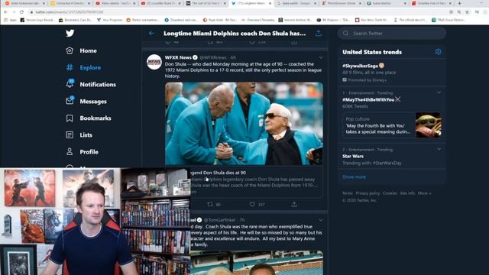
Task: Bookmark this page with the star icon
Action: coord(467,12)
